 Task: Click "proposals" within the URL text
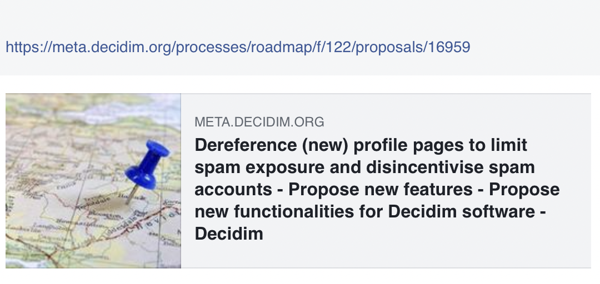click(x=387, y=47)
